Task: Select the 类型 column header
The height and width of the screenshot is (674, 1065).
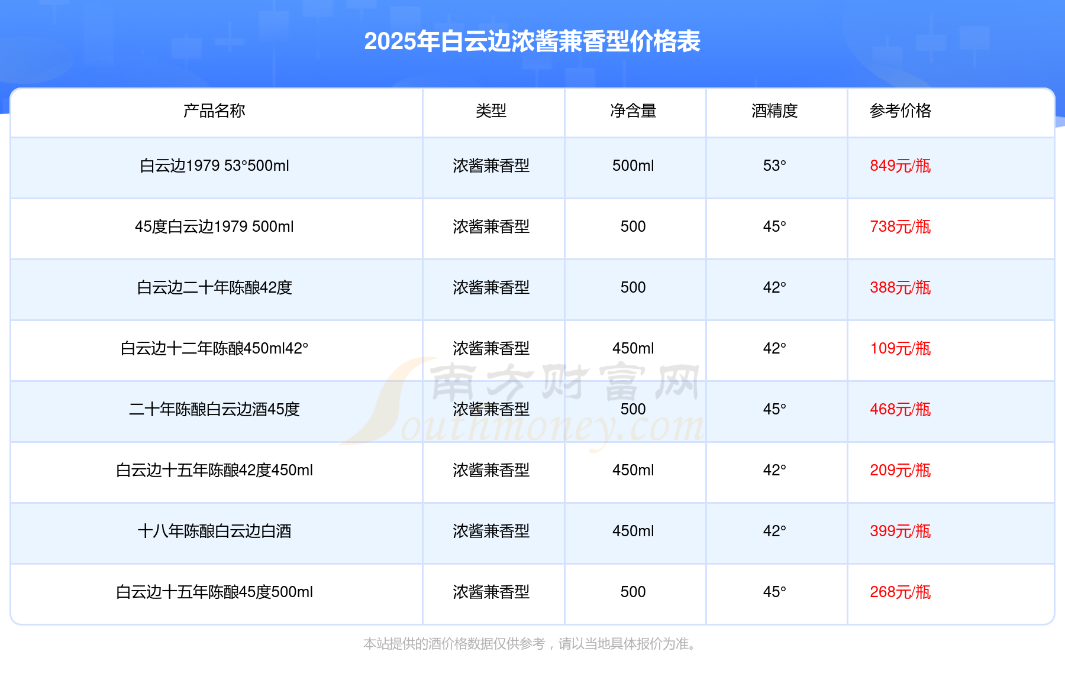Action: (x=491, y=111)
